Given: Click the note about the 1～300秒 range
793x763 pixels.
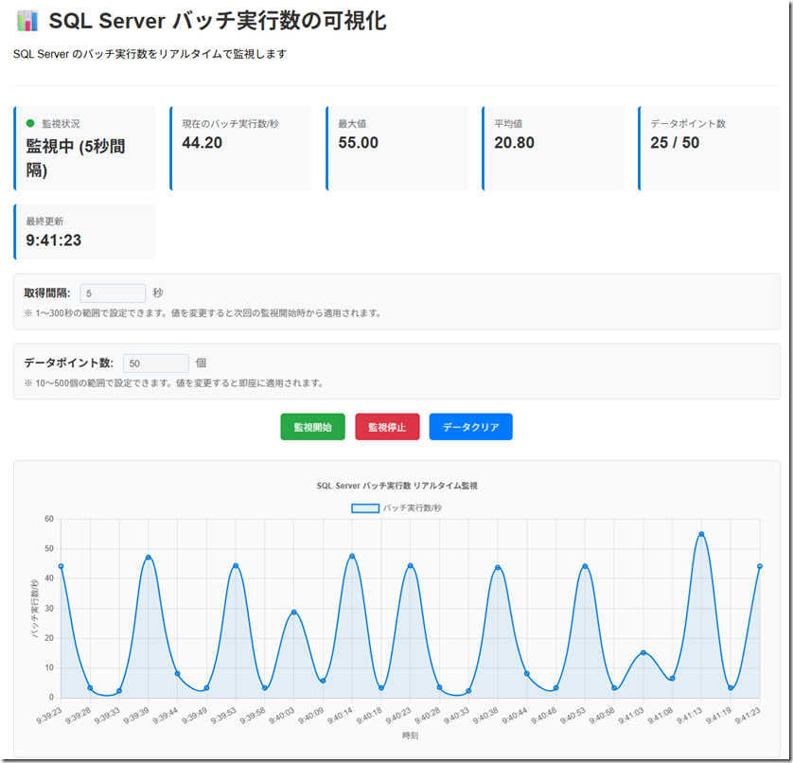Looking at the screenshot, I should [x=203, y=313].
